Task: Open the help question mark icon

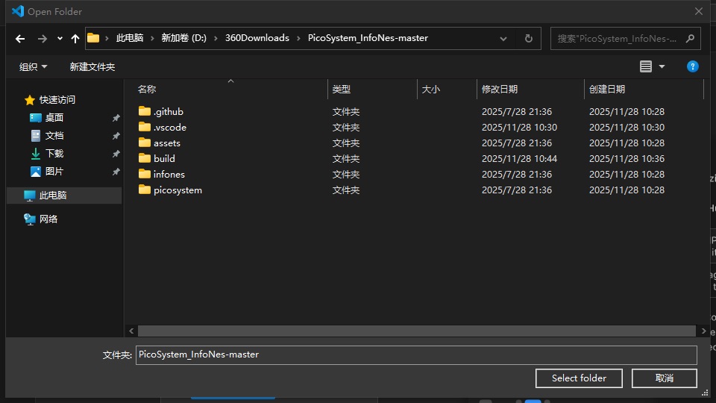Action: tap(693, 66)
